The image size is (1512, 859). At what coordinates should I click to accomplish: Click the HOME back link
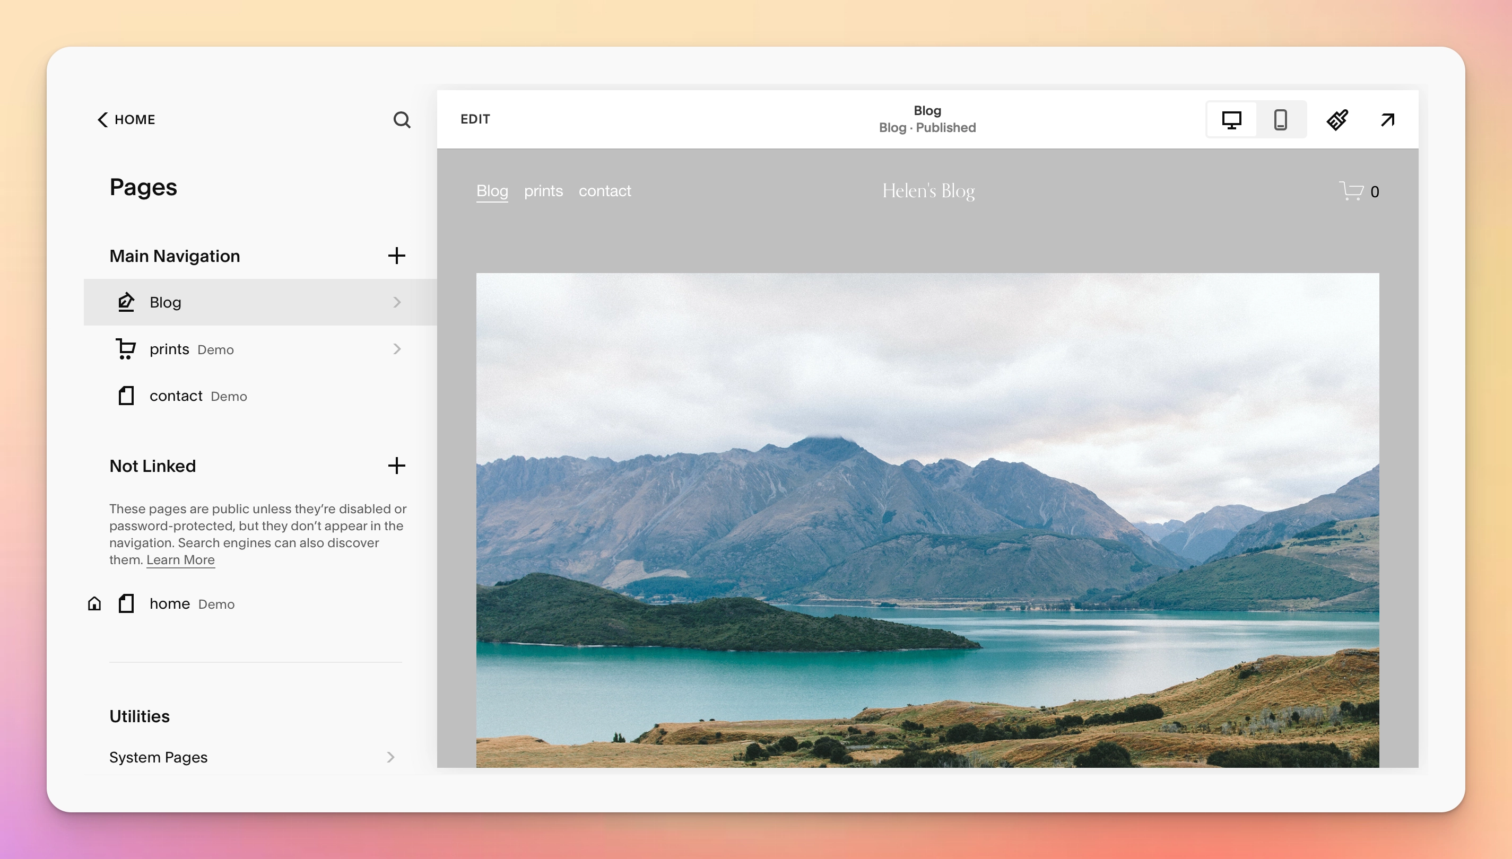point(126,120)
